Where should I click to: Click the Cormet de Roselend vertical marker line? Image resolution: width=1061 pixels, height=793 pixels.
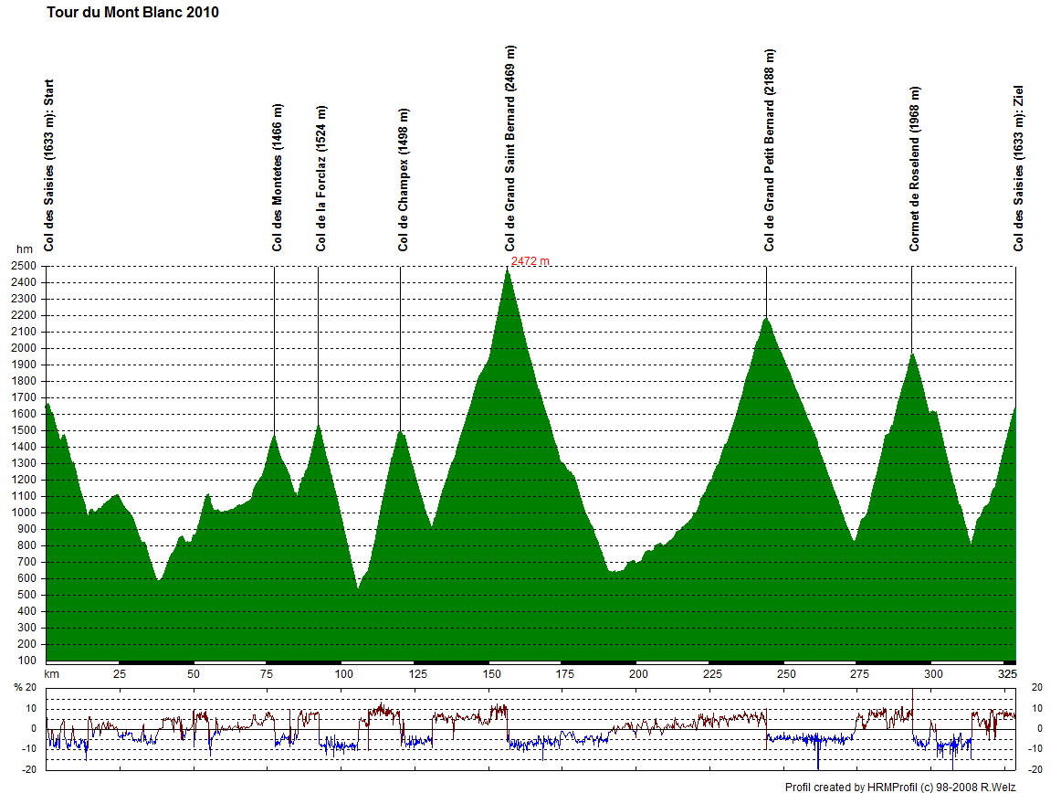click(911, 310)
